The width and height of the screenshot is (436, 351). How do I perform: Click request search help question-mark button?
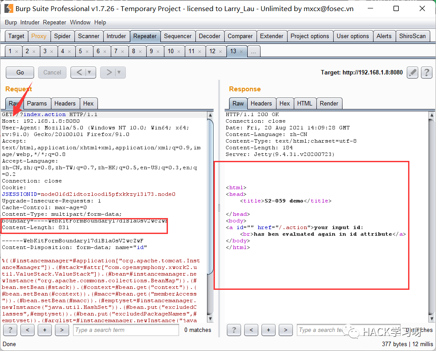click(x=10, y=330)
